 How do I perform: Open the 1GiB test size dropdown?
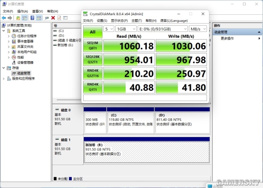click(126, 29)
